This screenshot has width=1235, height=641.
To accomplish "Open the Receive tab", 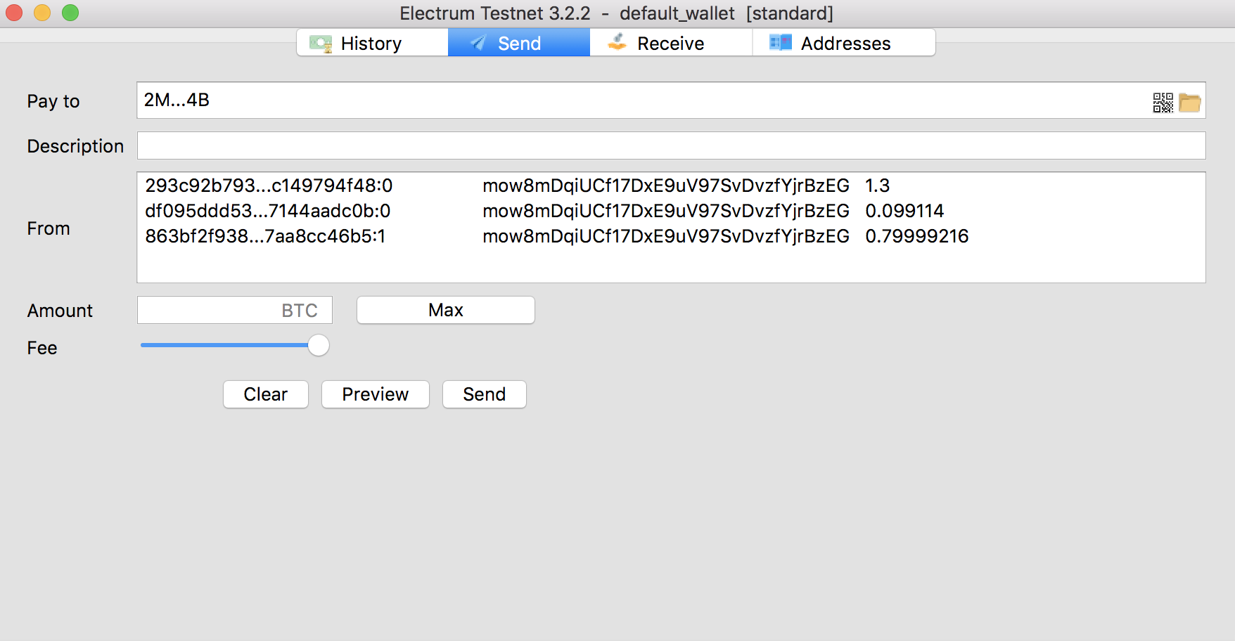I will [670, 43].
